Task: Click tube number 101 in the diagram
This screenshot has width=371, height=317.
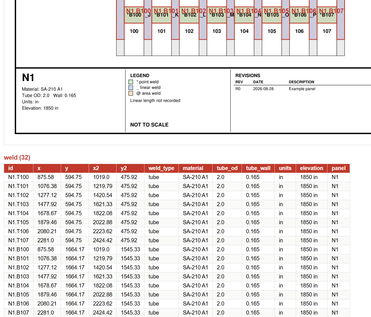Action: tap(161, 31)
